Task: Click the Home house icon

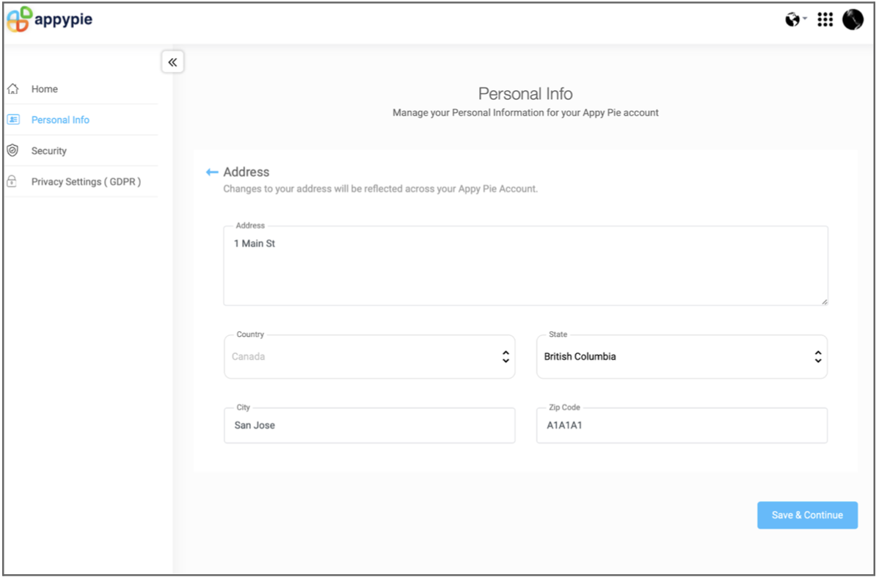Action: (12, 90)
